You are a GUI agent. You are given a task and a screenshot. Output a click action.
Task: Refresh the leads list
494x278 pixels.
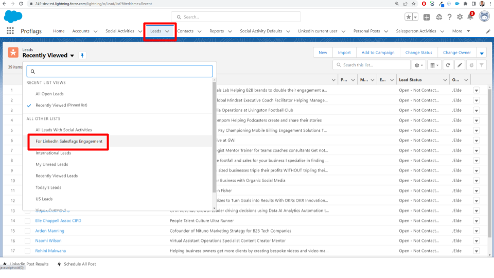pos(448,65)
